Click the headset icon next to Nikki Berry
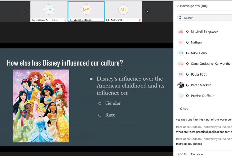The height and width of the screenshot is (156, 232). pos(187,53)
